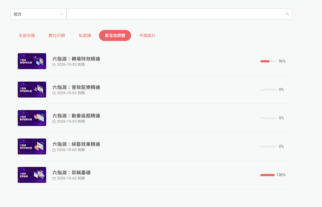Click the calendar icon under 轉場特效精通

(x=54, y=65)
